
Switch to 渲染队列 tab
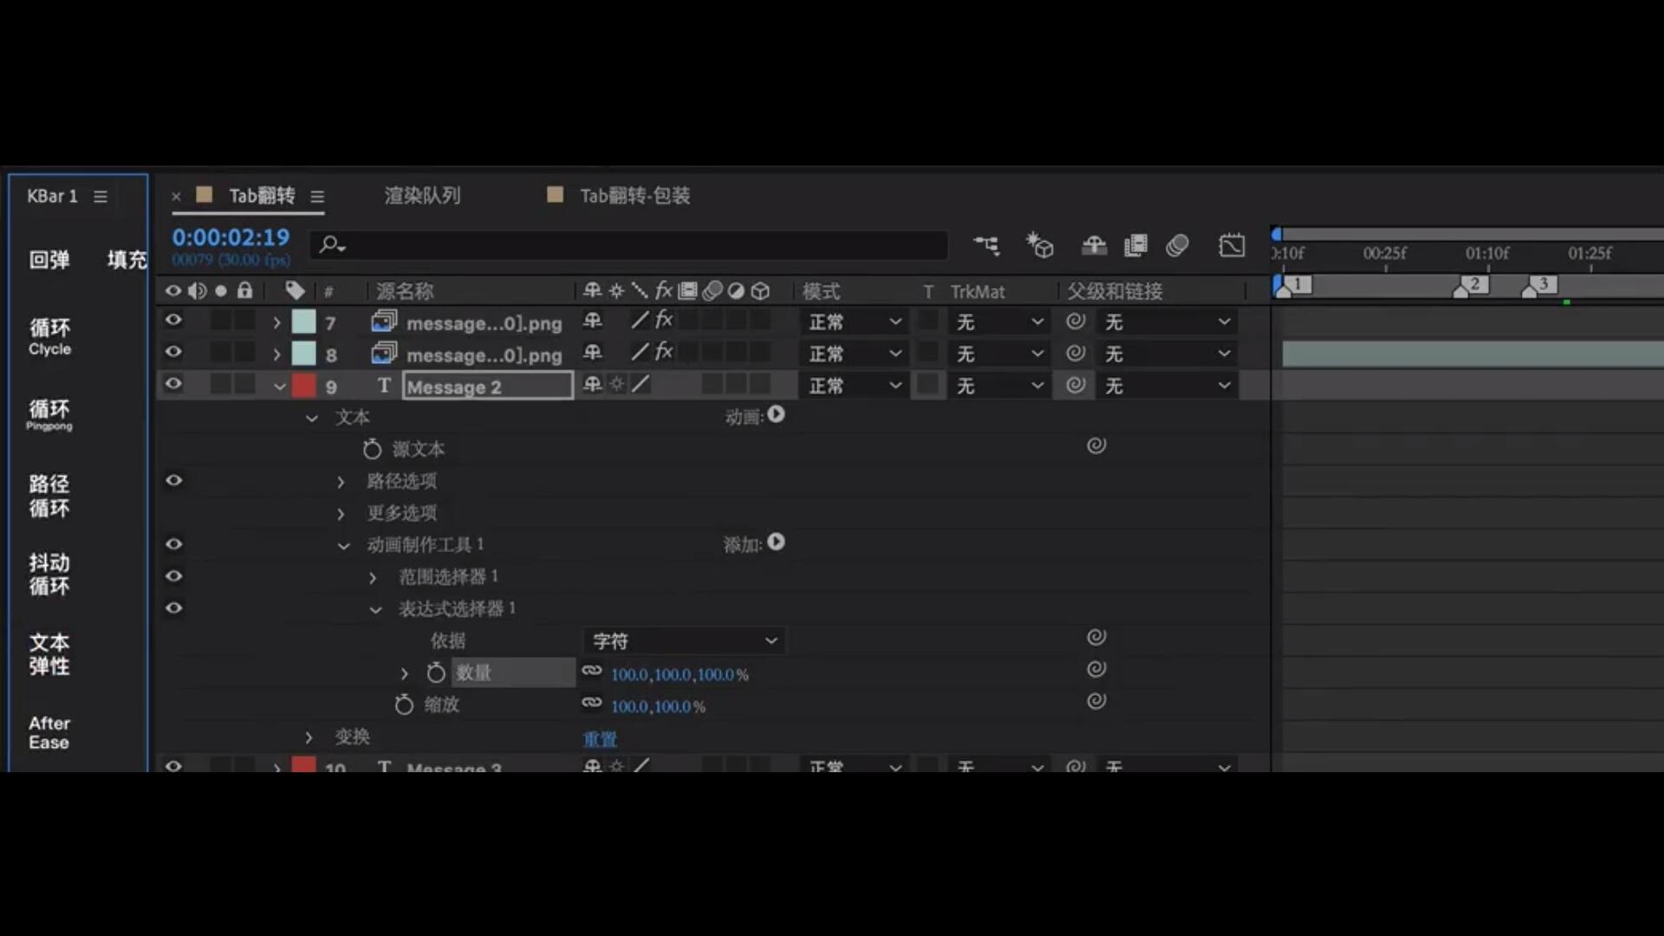coord(422,196)
